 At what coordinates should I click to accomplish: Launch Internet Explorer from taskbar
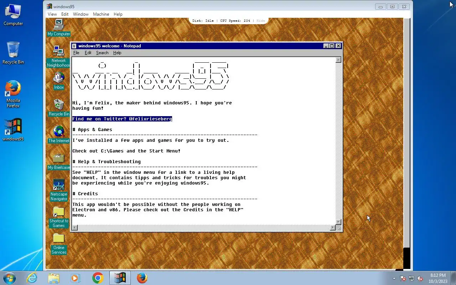pyautogui.click(x=32, y=278)
